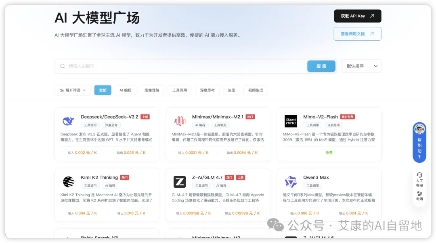This screenshot has width=436, height=243.
Task: Click the Qwen3 Max star logo
Action: pos(291,182)
